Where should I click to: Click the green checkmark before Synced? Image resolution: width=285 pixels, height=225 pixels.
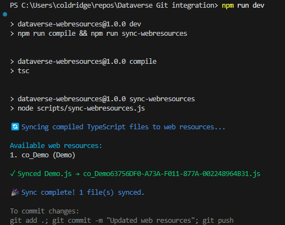coord(13,173)
